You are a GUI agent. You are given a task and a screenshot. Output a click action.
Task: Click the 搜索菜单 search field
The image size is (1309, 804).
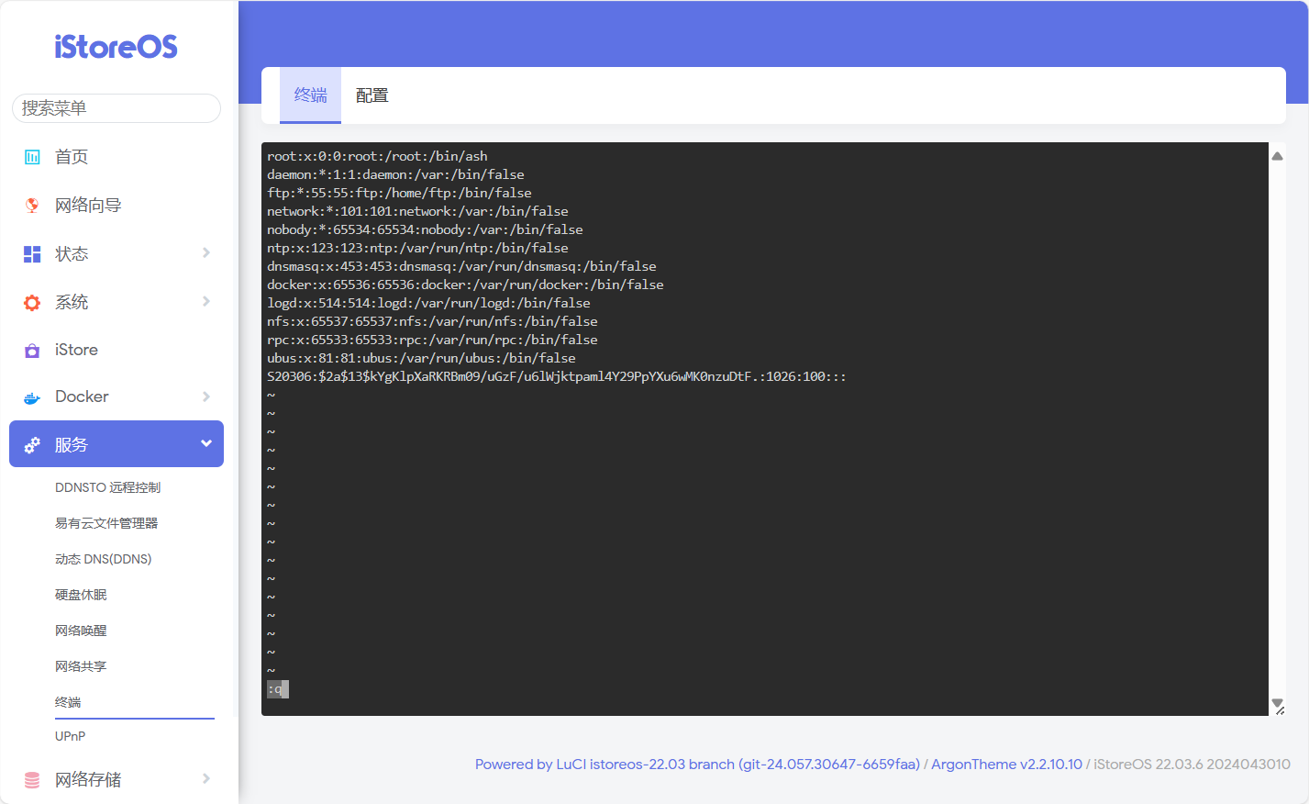pos(116,108)
